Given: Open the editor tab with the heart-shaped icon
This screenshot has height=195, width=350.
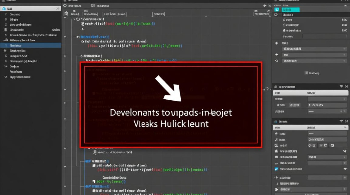Looking at the screenshot, I should (72, 5).
